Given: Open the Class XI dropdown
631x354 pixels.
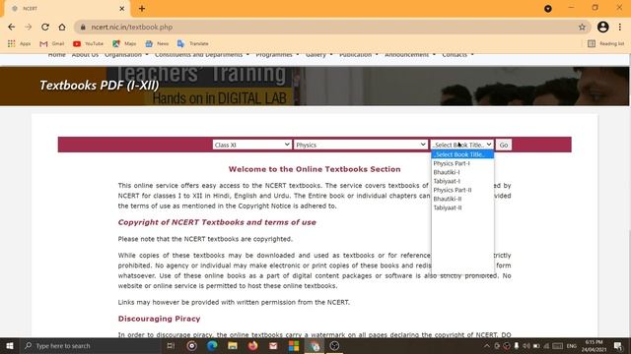Looking at the screenshot, I should [252, 145].
